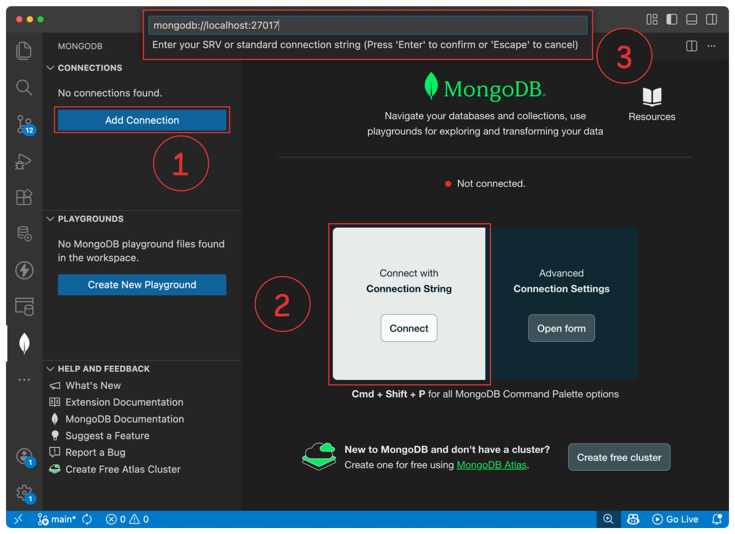Click the connection string input field
The image size is (735, 534).
[367, 25]
